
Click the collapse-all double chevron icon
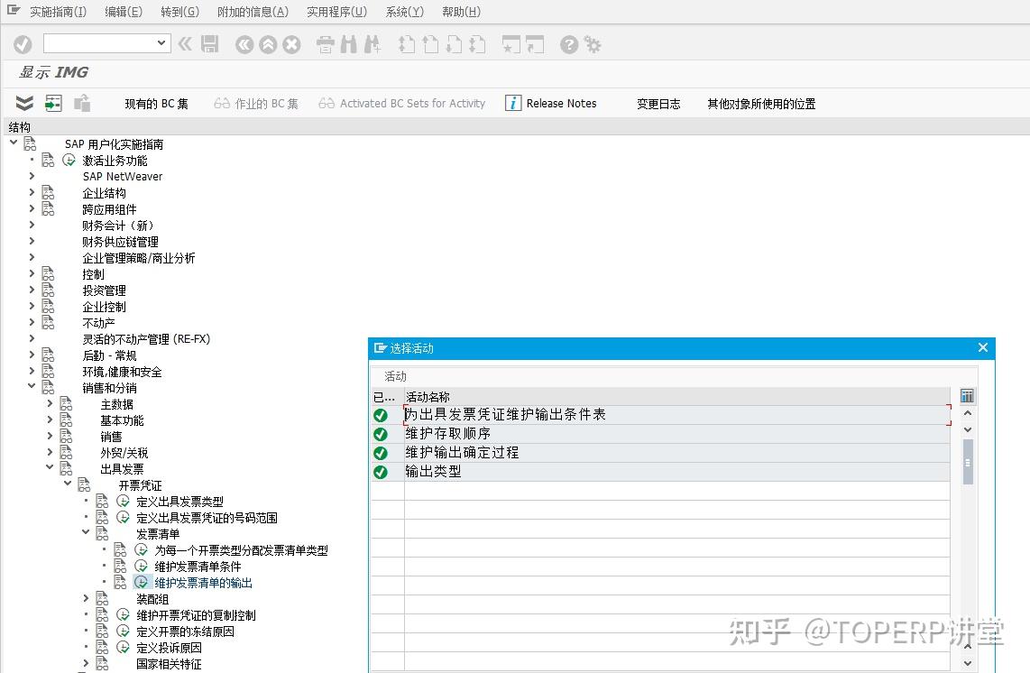coord(23,103)
